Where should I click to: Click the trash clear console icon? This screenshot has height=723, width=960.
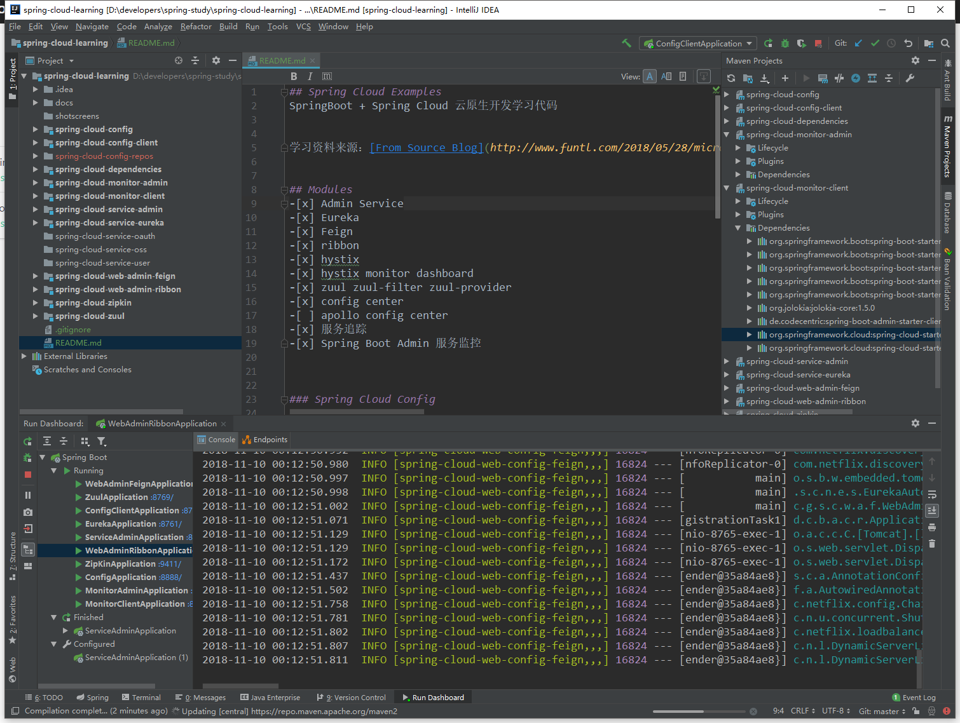(931, 543)
